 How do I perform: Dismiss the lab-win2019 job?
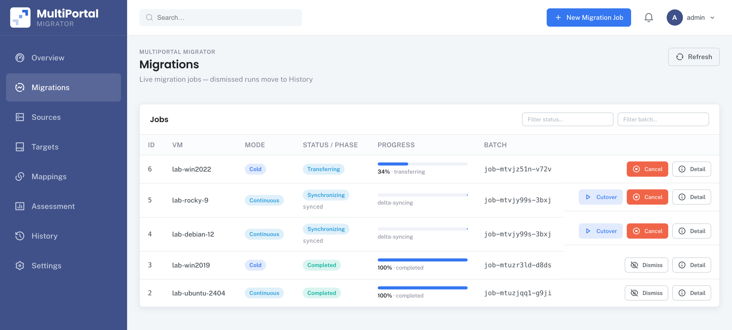pyautogui.click(x=646, y=265)
